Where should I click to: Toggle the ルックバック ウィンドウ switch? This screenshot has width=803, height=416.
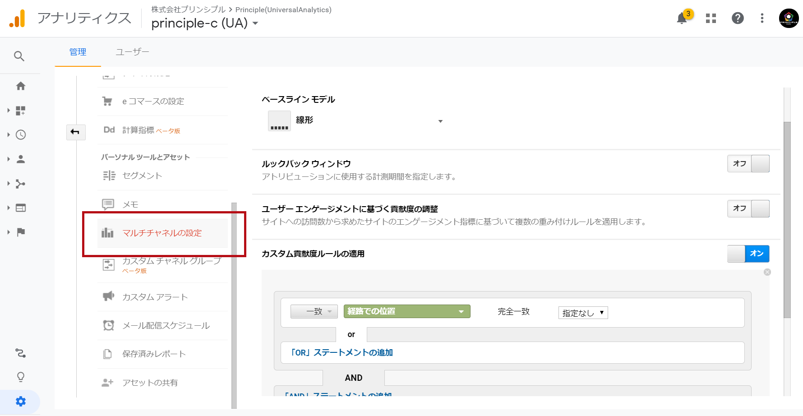tap(748, 164)
